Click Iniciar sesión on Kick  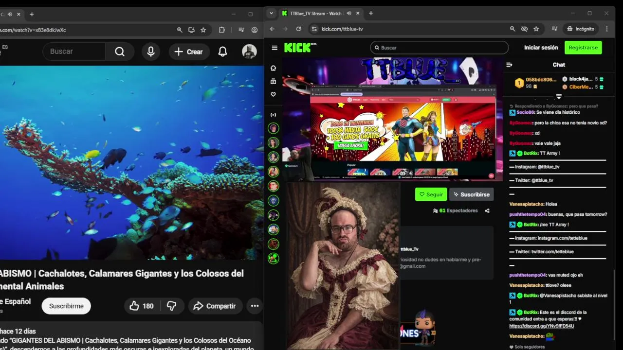tap(541, 48)
